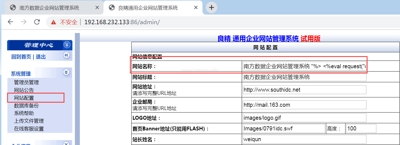Click the browser back arrow

[x=10, y=22]
